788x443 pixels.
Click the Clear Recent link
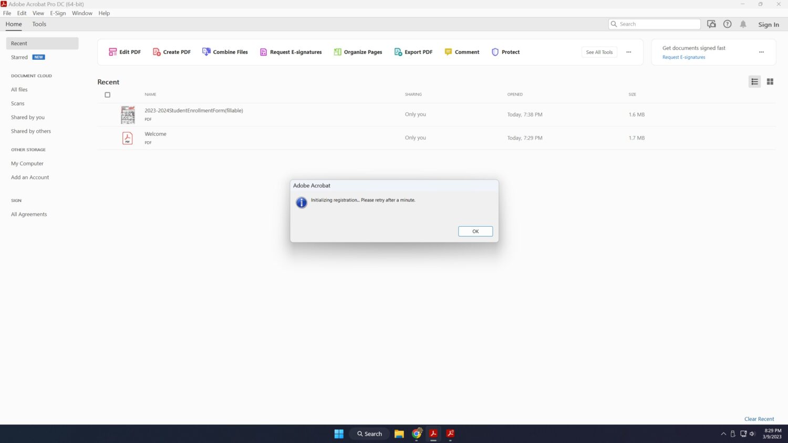[x=759, y=419]
